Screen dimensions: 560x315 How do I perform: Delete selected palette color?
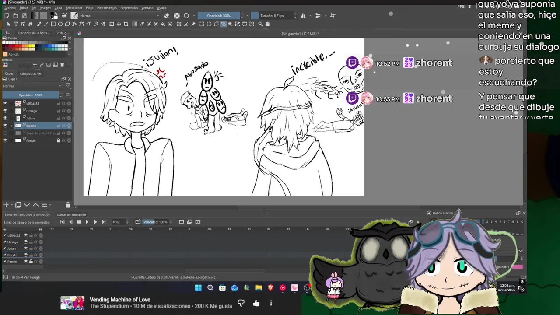click(62, 65)
